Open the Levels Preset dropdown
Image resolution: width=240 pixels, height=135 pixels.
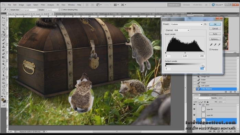coord(187,24)
